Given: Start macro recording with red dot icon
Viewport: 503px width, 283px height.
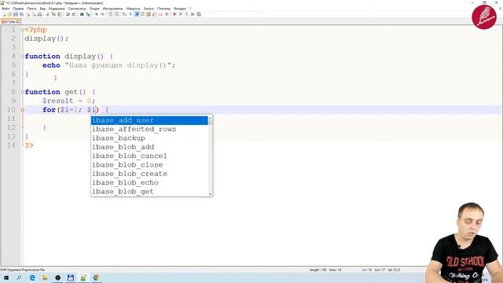Looking at the screenshot, I should point(174,14).
